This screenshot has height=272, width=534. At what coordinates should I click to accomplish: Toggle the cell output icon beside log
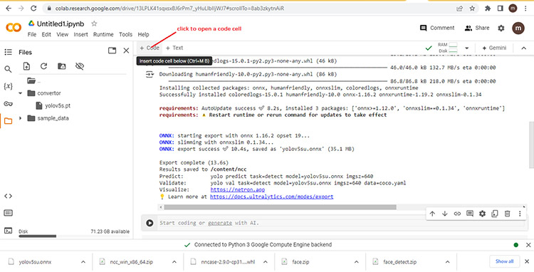pos(150,75)
